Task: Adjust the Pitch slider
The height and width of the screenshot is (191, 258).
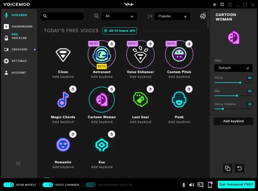Action: point(233,83)
